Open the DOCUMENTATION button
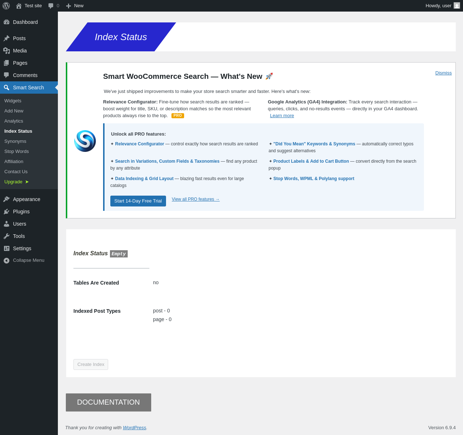Viewport: 463px width, 435px height. tap(109, 402)
